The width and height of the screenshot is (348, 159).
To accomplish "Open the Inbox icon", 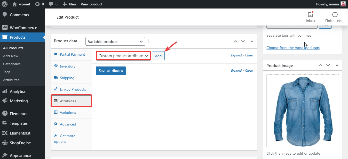I will (310, 15).
